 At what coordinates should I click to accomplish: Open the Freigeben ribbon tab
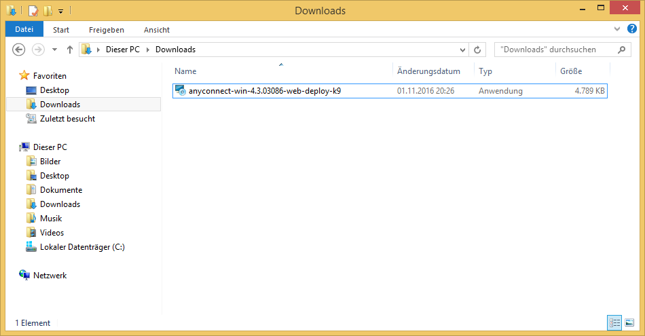click(x=106, y=30)
